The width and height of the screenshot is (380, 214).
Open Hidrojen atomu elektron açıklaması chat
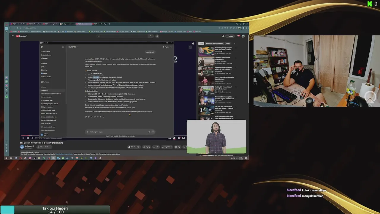51,94
